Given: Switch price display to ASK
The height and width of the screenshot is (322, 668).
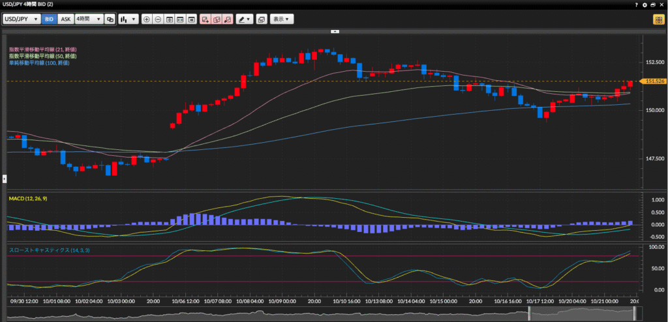Looking at the screenshot, I should point(65,20).
